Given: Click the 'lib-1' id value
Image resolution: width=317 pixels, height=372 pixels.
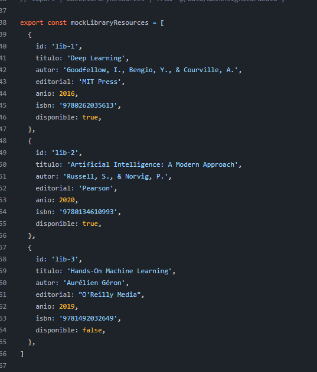Looking at the screenshot, I should [x=65, y=46].
